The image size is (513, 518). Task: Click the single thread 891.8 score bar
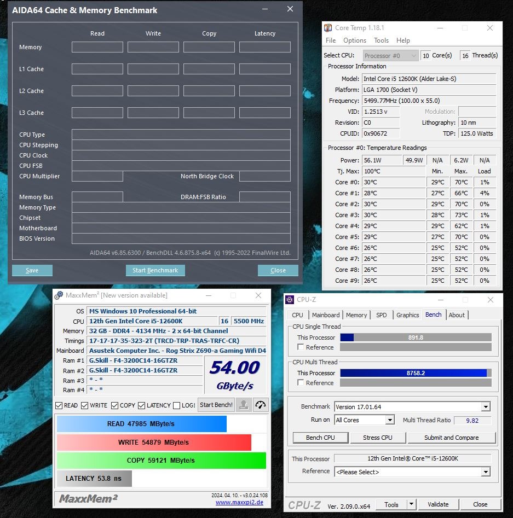click(416, 337)
